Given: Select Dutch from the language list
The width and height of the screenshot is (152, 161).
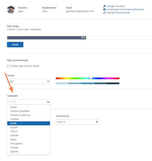Looking at the screenshot, I should pos(29,123).
